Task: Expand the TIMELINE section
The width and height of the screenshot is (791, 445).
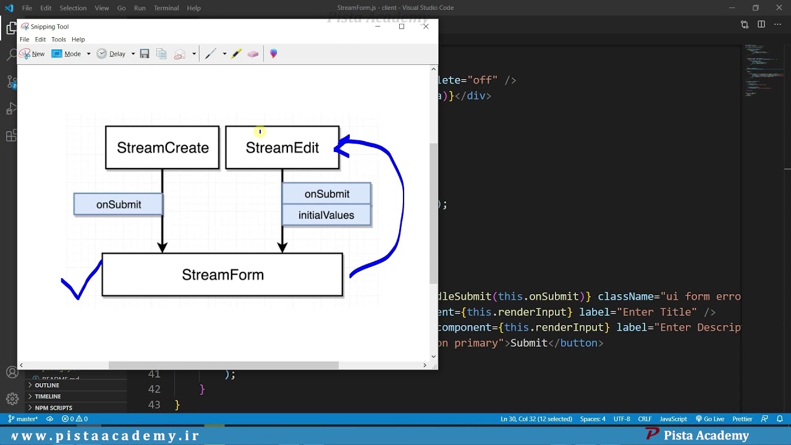Action: click(x=77, y=396)
